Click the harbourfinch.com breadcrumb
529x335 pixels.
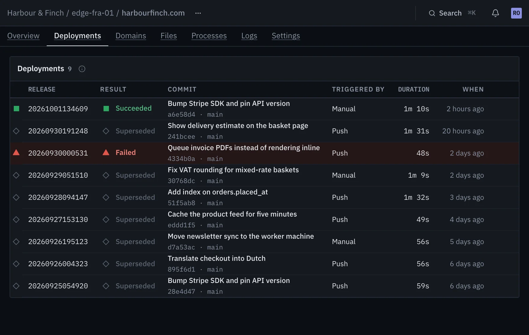[153, 13]
